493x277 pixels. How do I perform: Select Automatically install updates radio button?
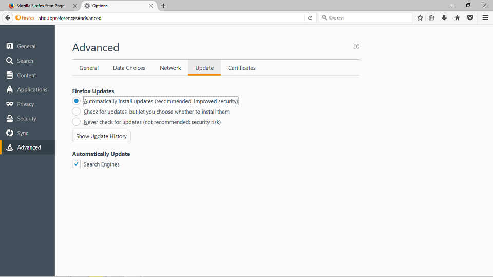76,101
